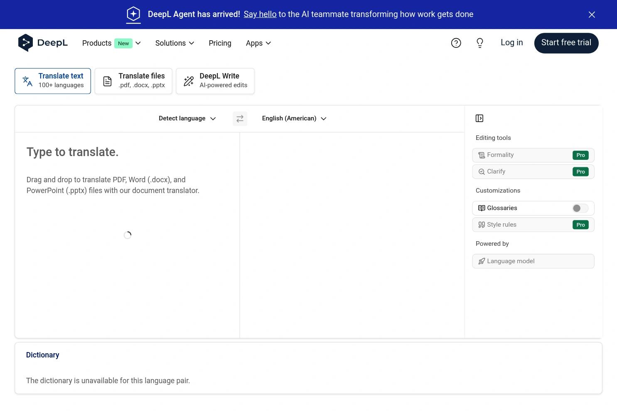The height and width of the screenshot is (411, 617).
Task: Click the Translate files document icon
Action: click(107, 81)
